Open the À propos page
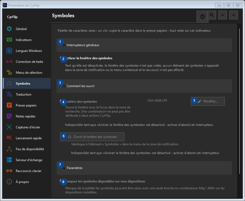The image size is (245, 201). 27,182
